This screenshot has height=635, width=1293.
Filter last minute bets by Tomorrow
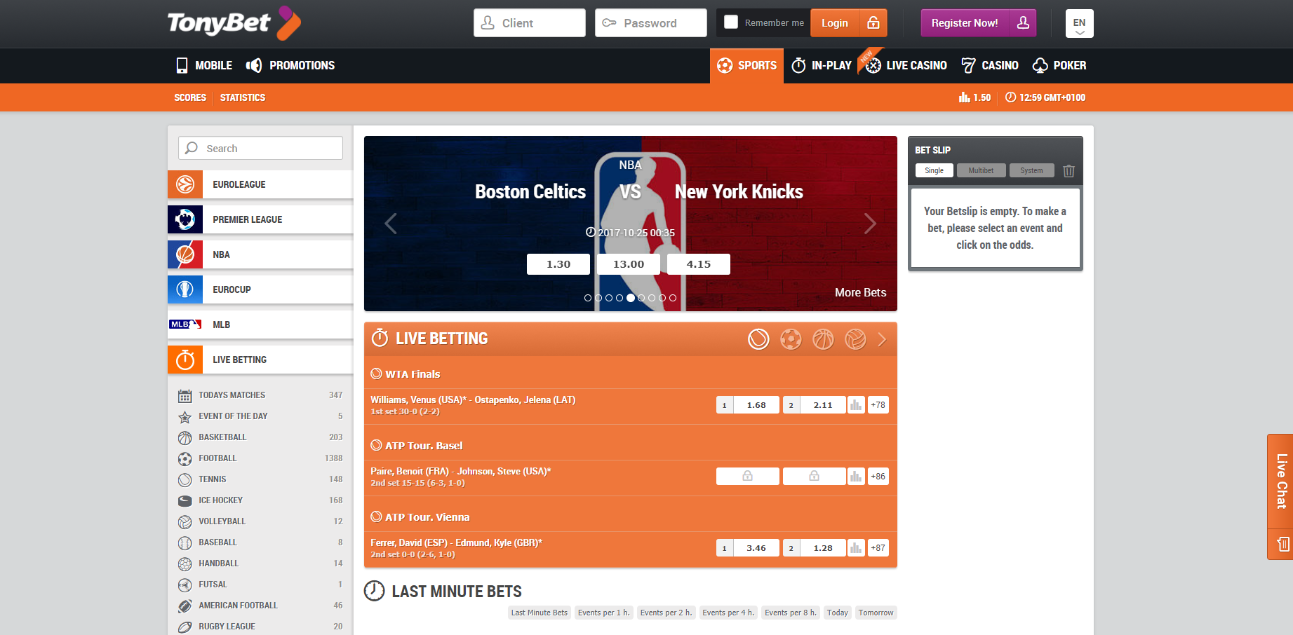[876, 613]
